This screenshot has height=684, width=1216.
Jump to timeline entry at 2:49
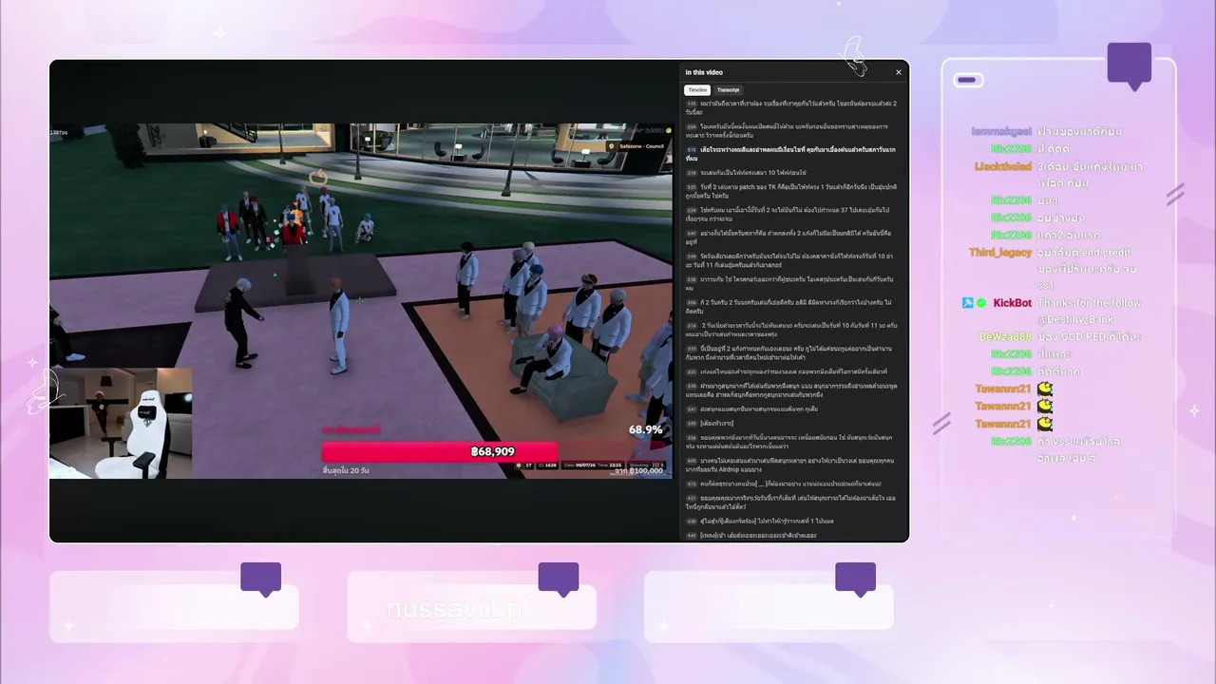pyautogui.click(x=791, y=260)
